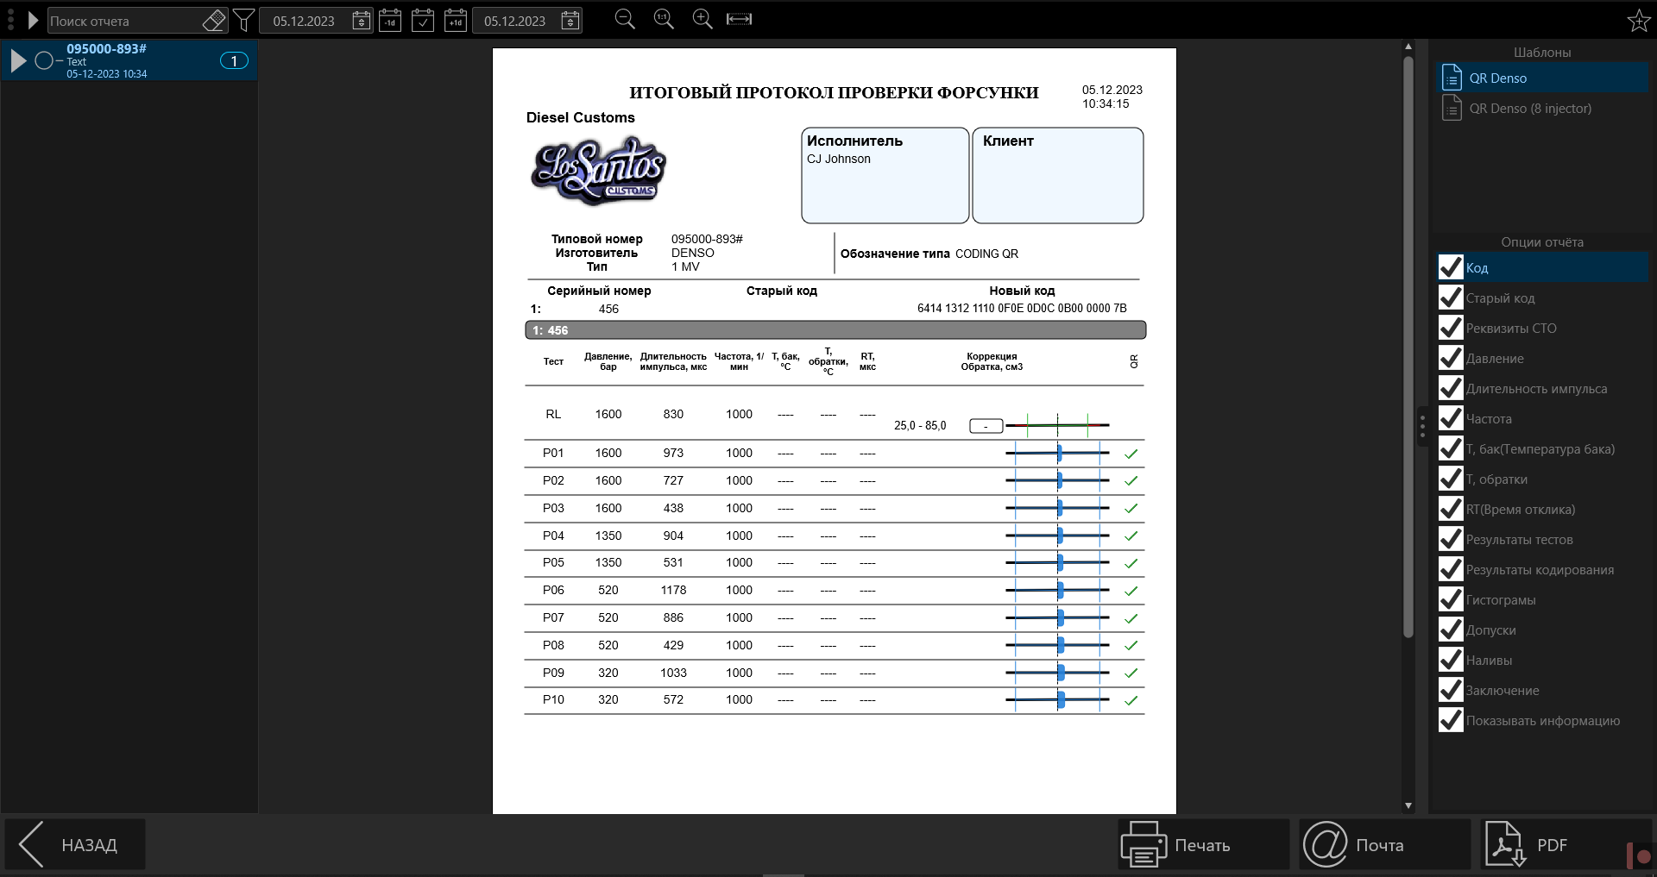Uncheck the Старый код option
This screenshot has height=877, width=1657.
[x=1451, y=298]
